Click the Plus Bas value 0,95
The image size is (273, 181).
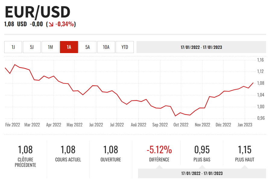(x=202, y=149)
